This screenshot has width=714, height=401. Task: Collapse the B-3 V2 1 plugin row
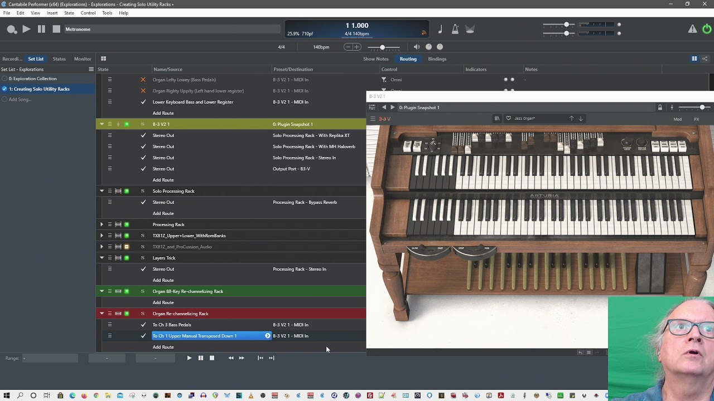point(102,124)
